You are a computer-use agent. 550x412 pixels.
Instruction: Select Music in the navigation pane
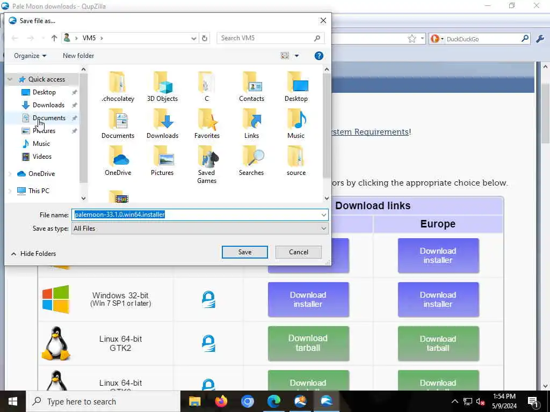pos(41,144)
